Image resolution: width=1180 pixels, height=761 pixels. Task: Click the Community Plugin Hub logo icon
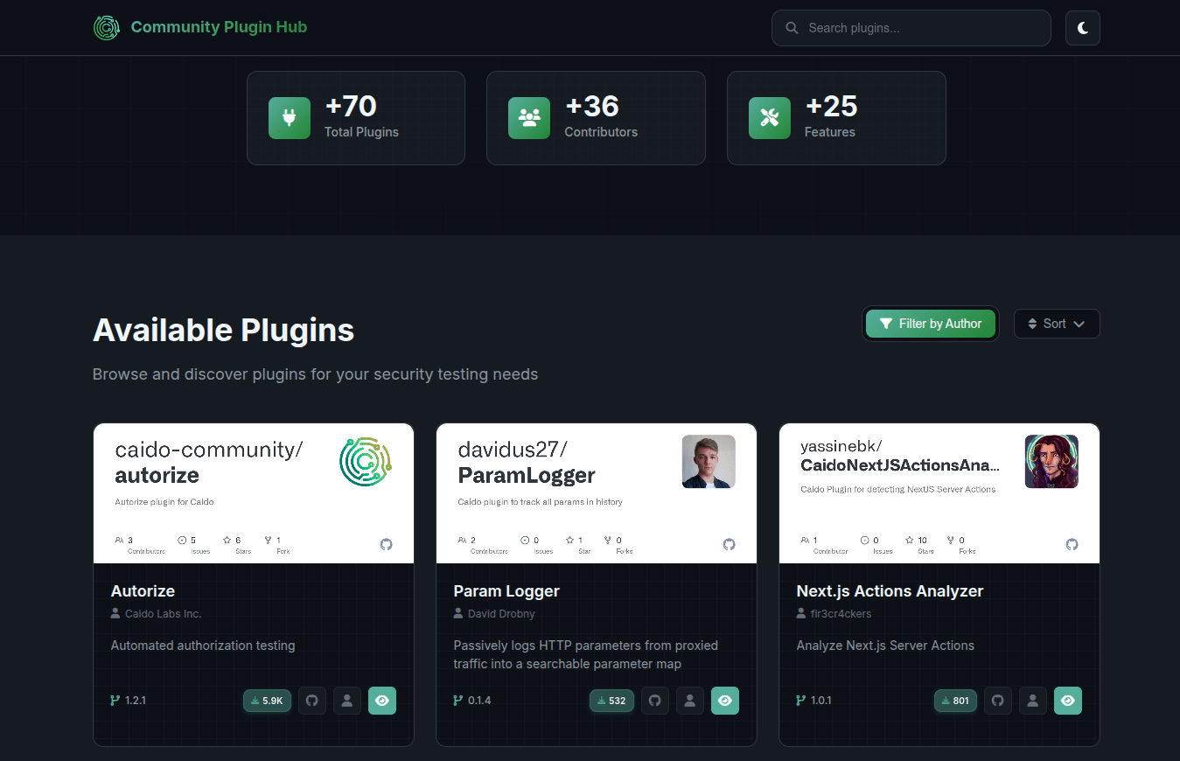click(106, 27)
